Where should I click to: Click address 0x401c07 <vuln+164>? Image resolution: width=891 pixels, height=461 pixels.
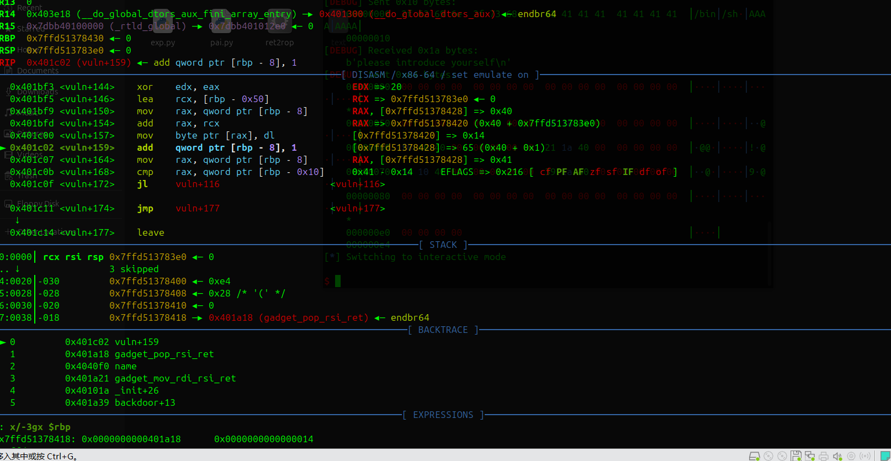62,160
